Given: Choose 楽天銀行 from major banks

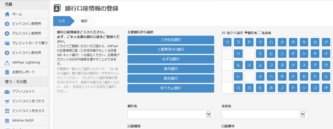Looking at the screenshot, I should (171, 69).
